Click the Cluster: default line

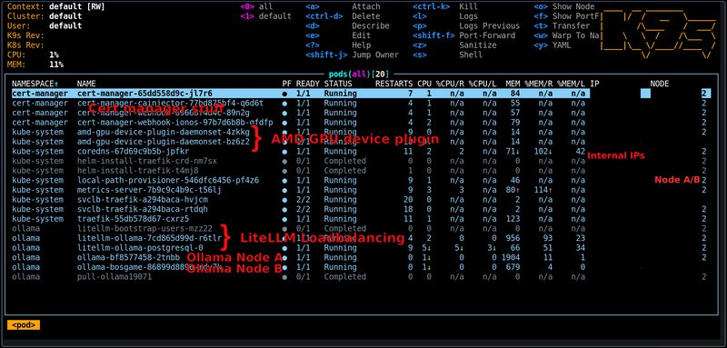[45, 16]
